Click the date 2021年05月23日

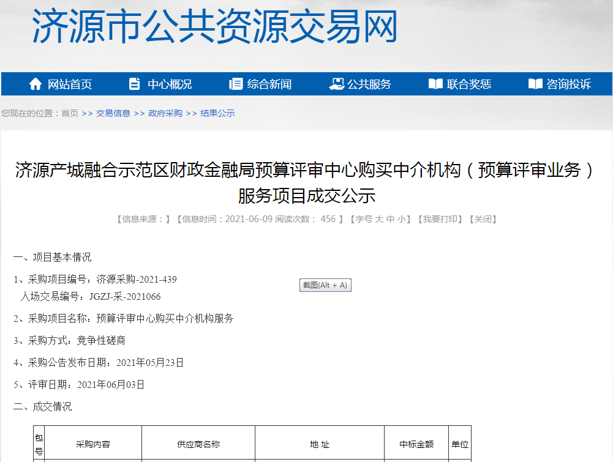tap(150, 362)
